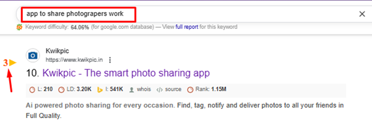Screen dimensions: 372x132
Task: Open Kwikpic smart photo sharing app result
Action: pos(126,73)
